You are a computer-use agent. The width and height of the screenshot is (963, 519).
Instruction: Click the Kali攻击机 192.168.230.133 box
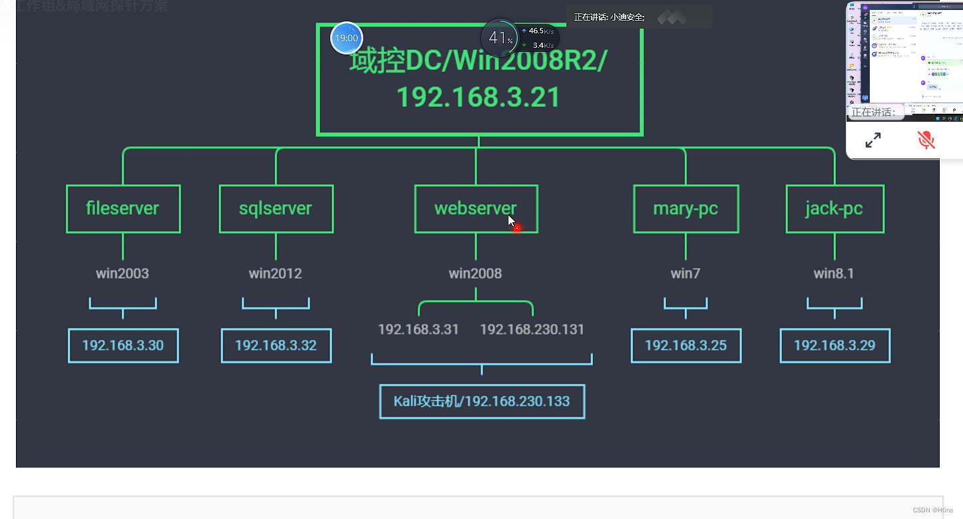click(481, 401)
